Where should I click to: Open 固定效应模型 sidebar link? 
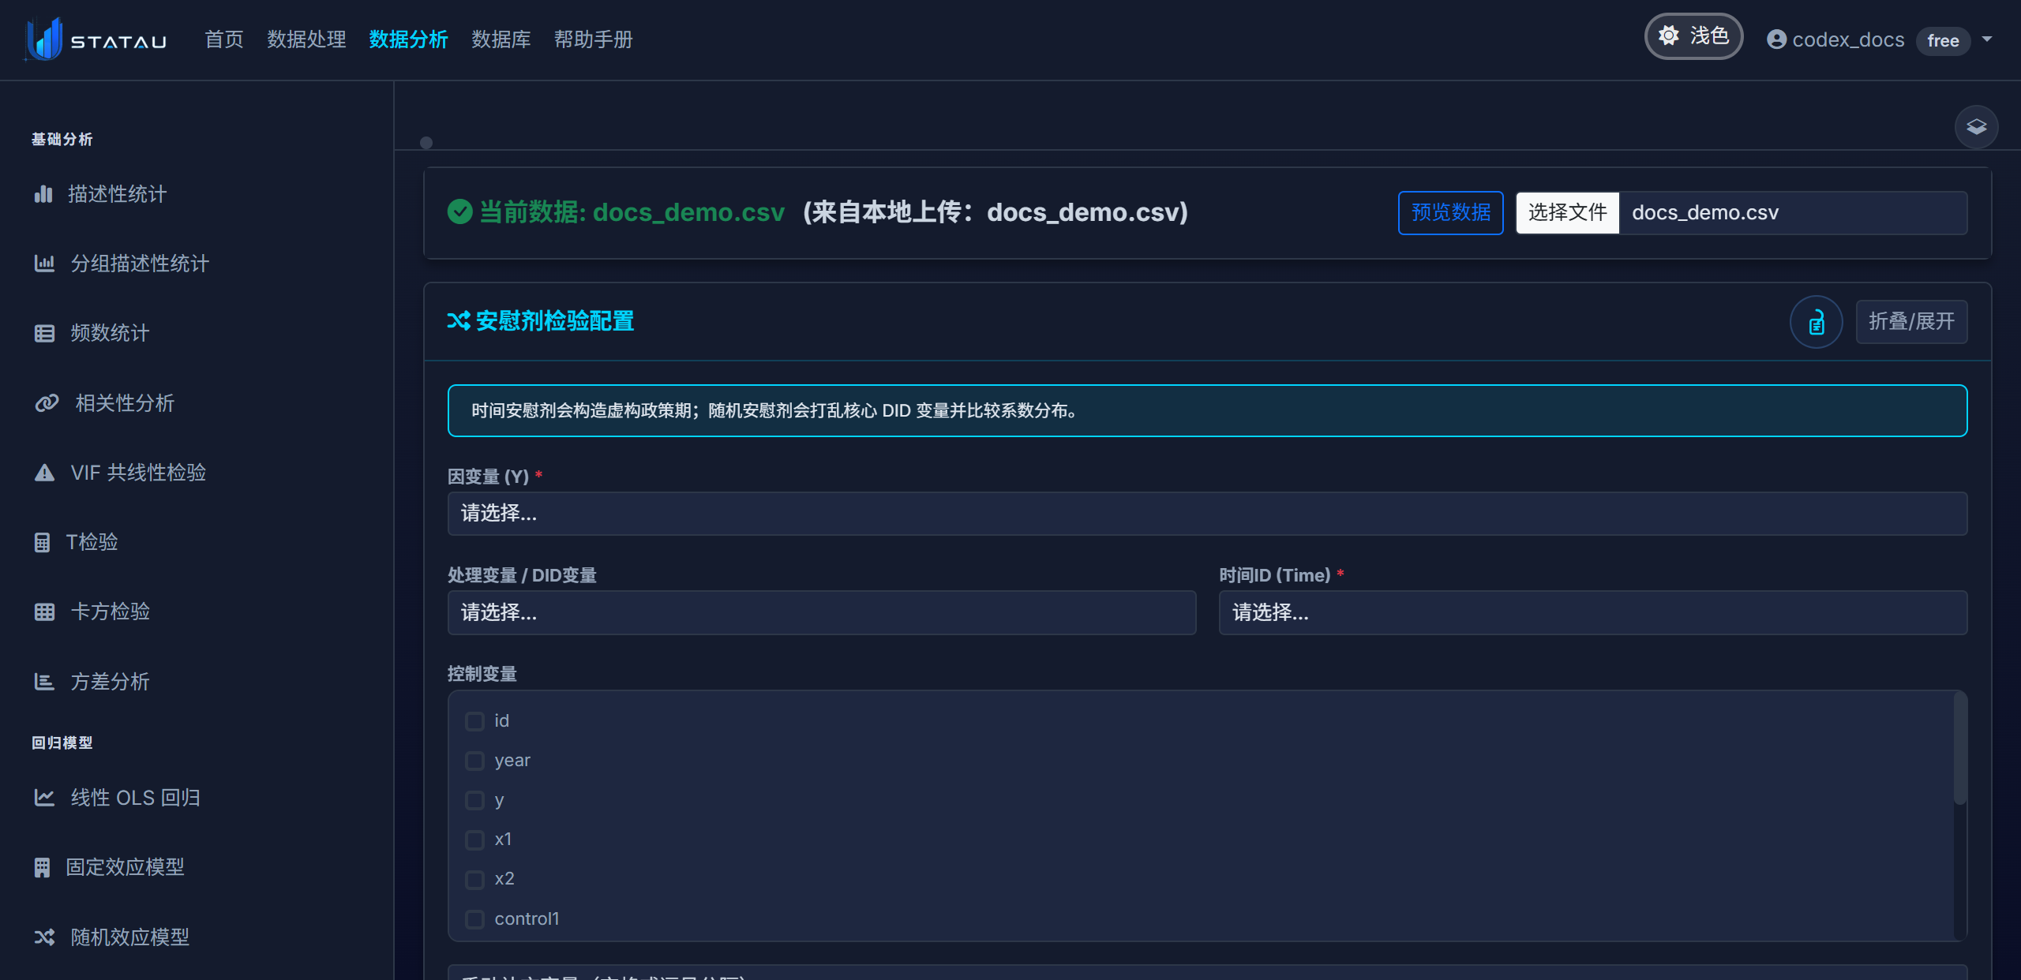tap(125, 867)
